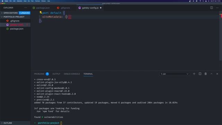Open the Apple menu
The width and height of the screenshot is (222, 125).
point(2,1)
